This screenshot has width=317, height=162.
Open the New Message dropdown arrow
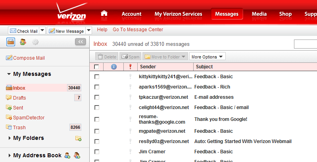(x=89, y=30)
